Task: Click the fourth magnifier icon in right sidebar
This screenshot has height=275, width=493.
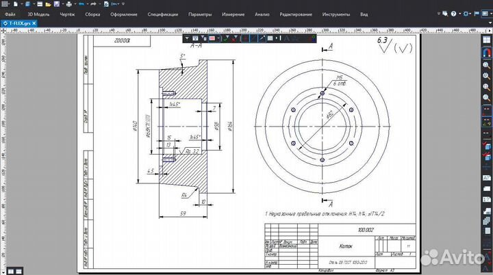Action: 486,98
